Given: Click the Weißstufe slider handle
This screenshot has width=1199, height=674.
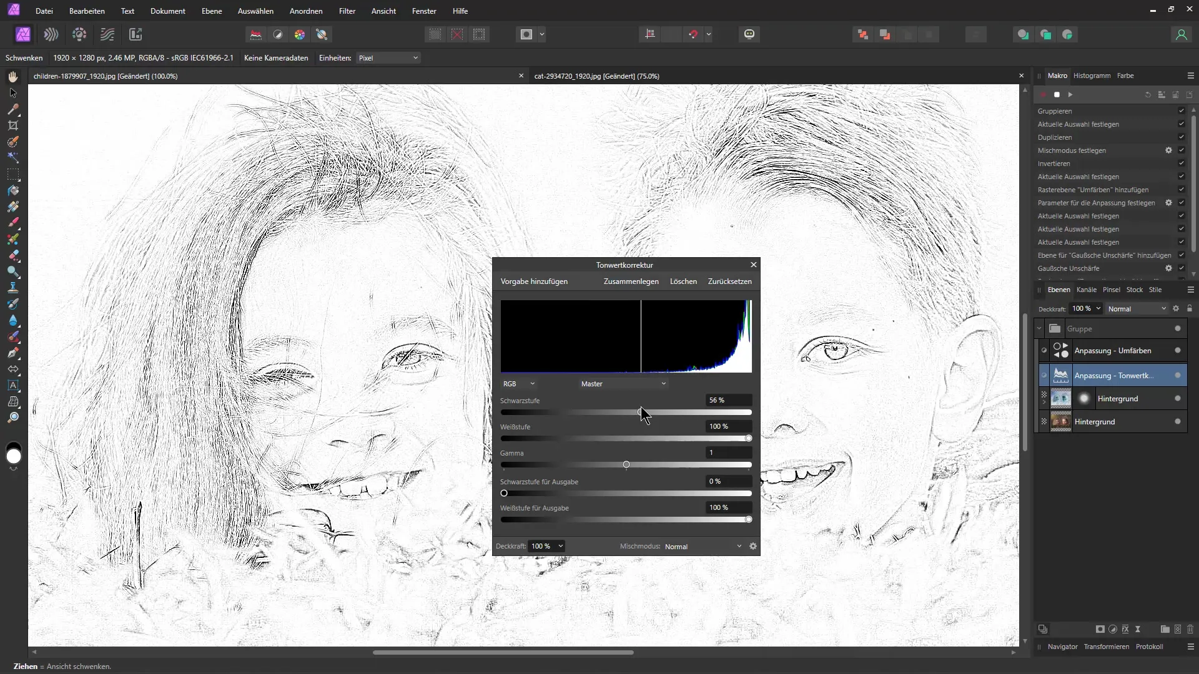Looking at the screenshot, I should tap(749, 439).
